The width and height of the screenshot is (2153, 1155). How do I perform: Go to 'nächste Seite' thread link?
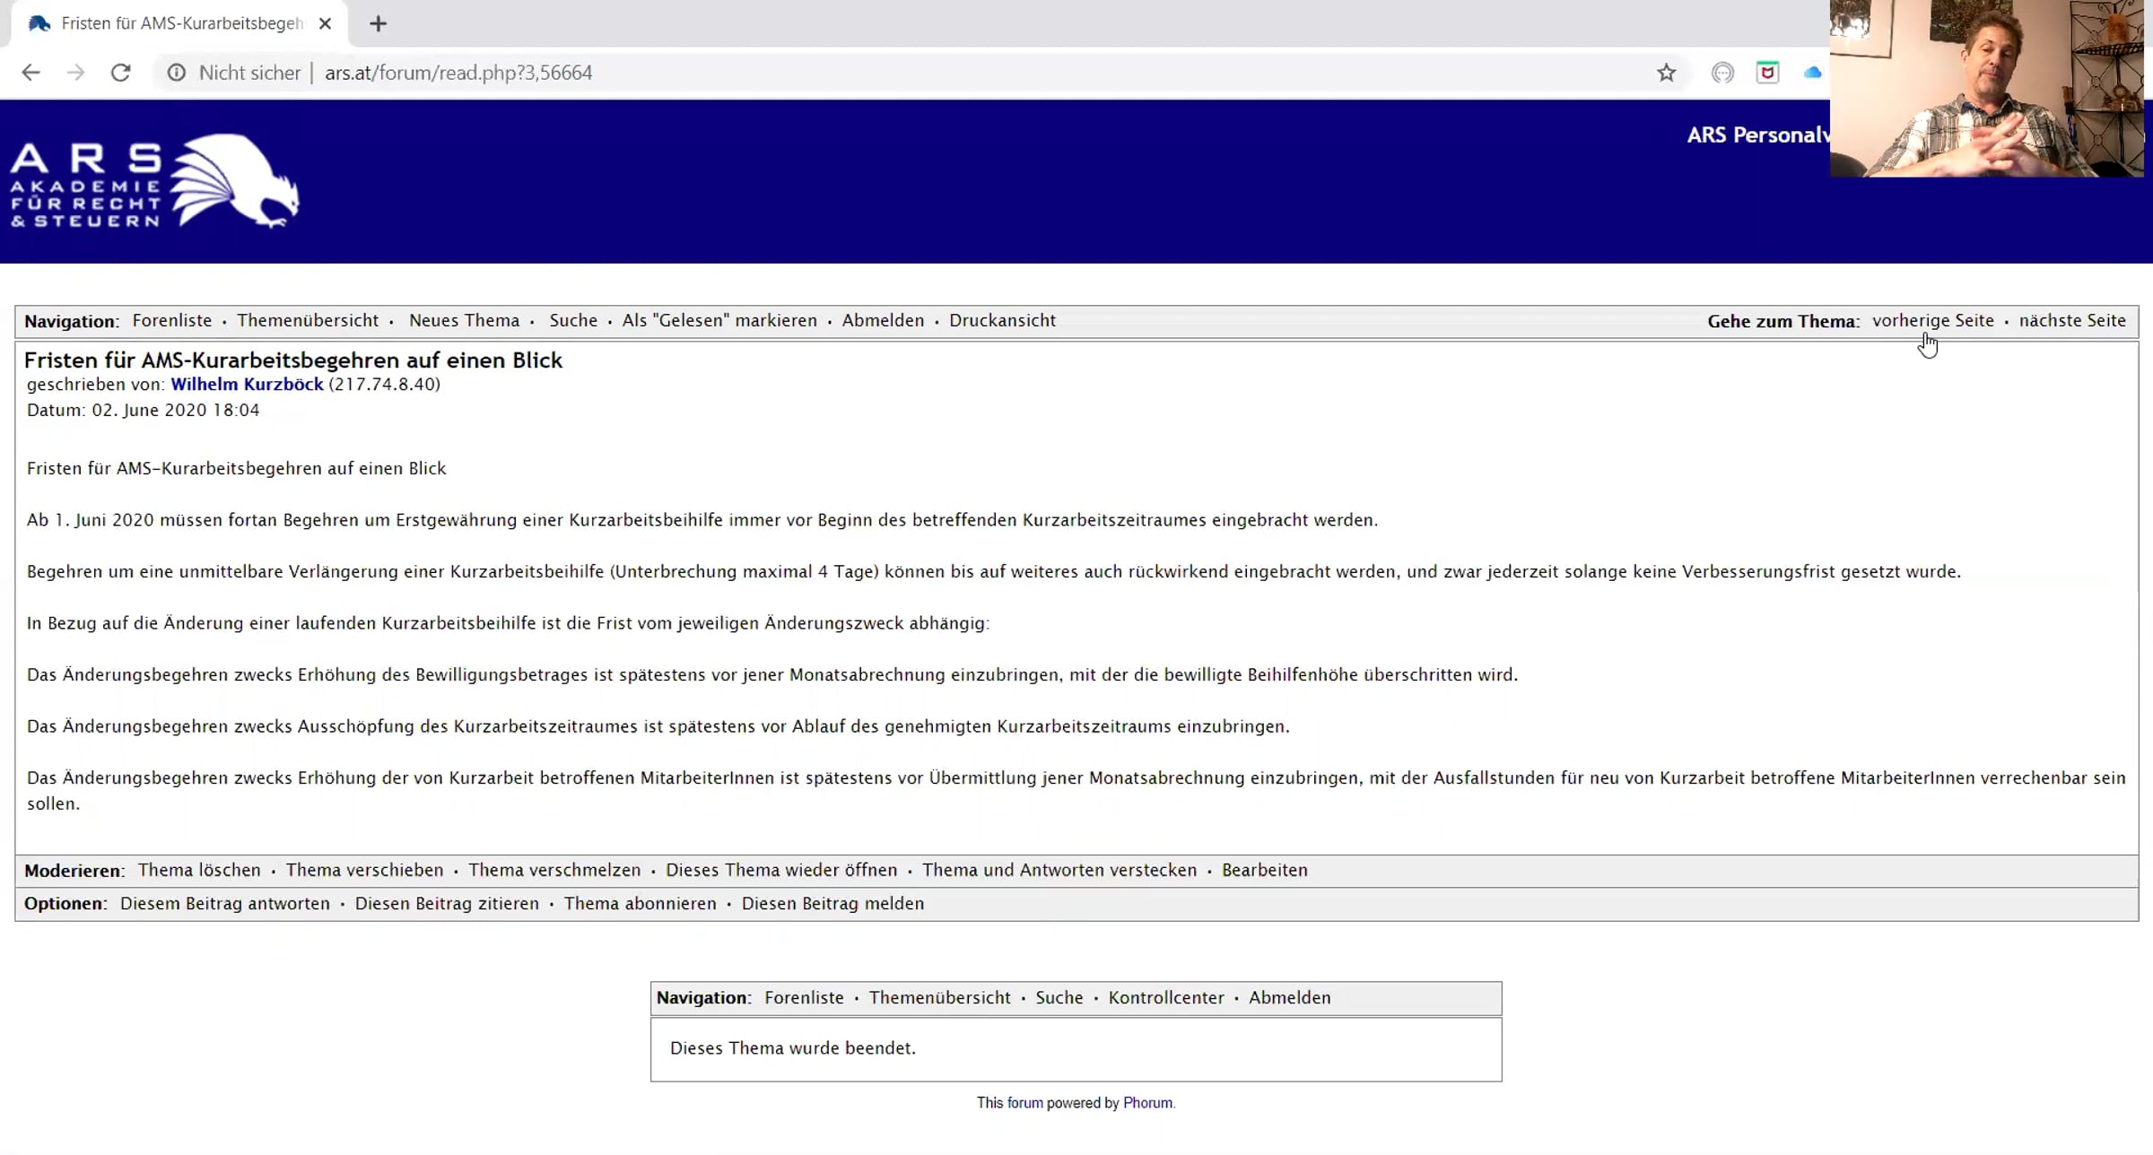tap(2072, 320)
